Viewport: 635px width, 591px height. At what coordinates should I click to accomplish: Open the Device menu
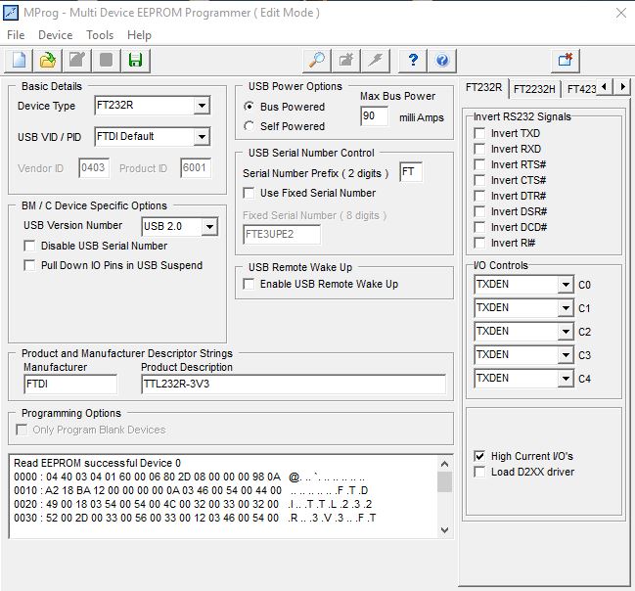click(56, 35)
